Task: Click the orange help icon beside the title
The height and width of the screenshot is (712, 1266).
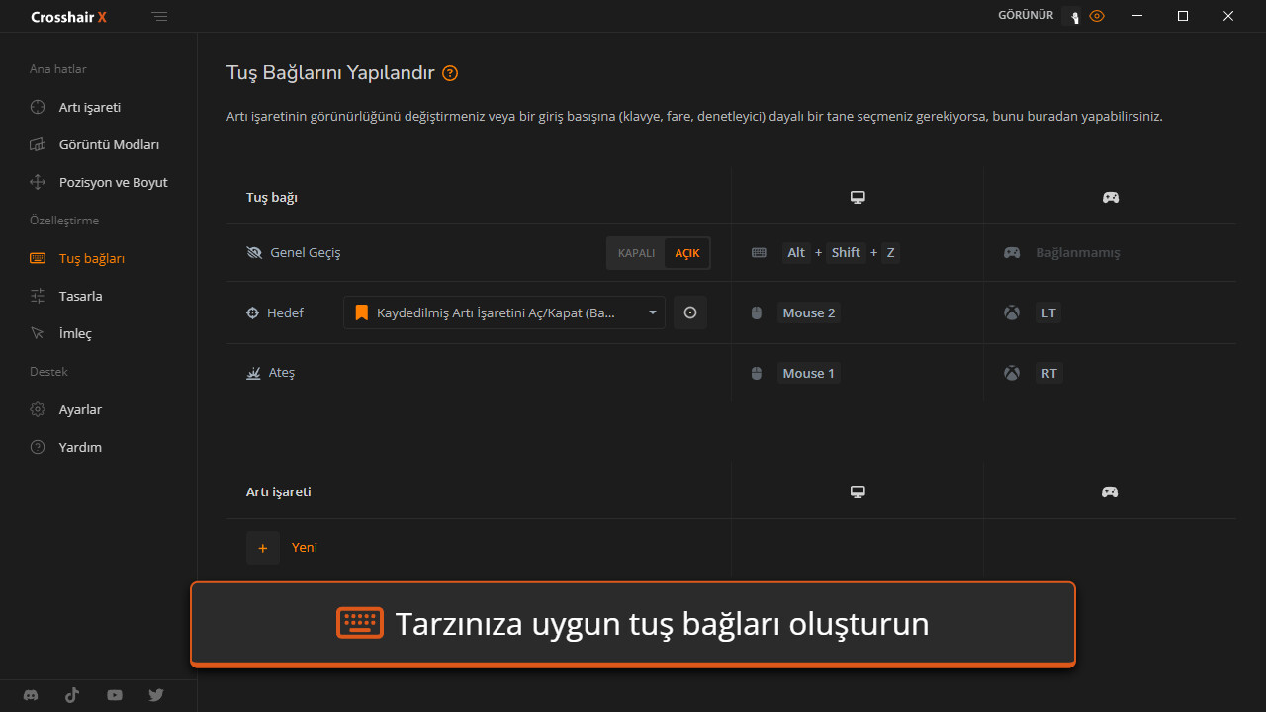Action: pos(450,73)
